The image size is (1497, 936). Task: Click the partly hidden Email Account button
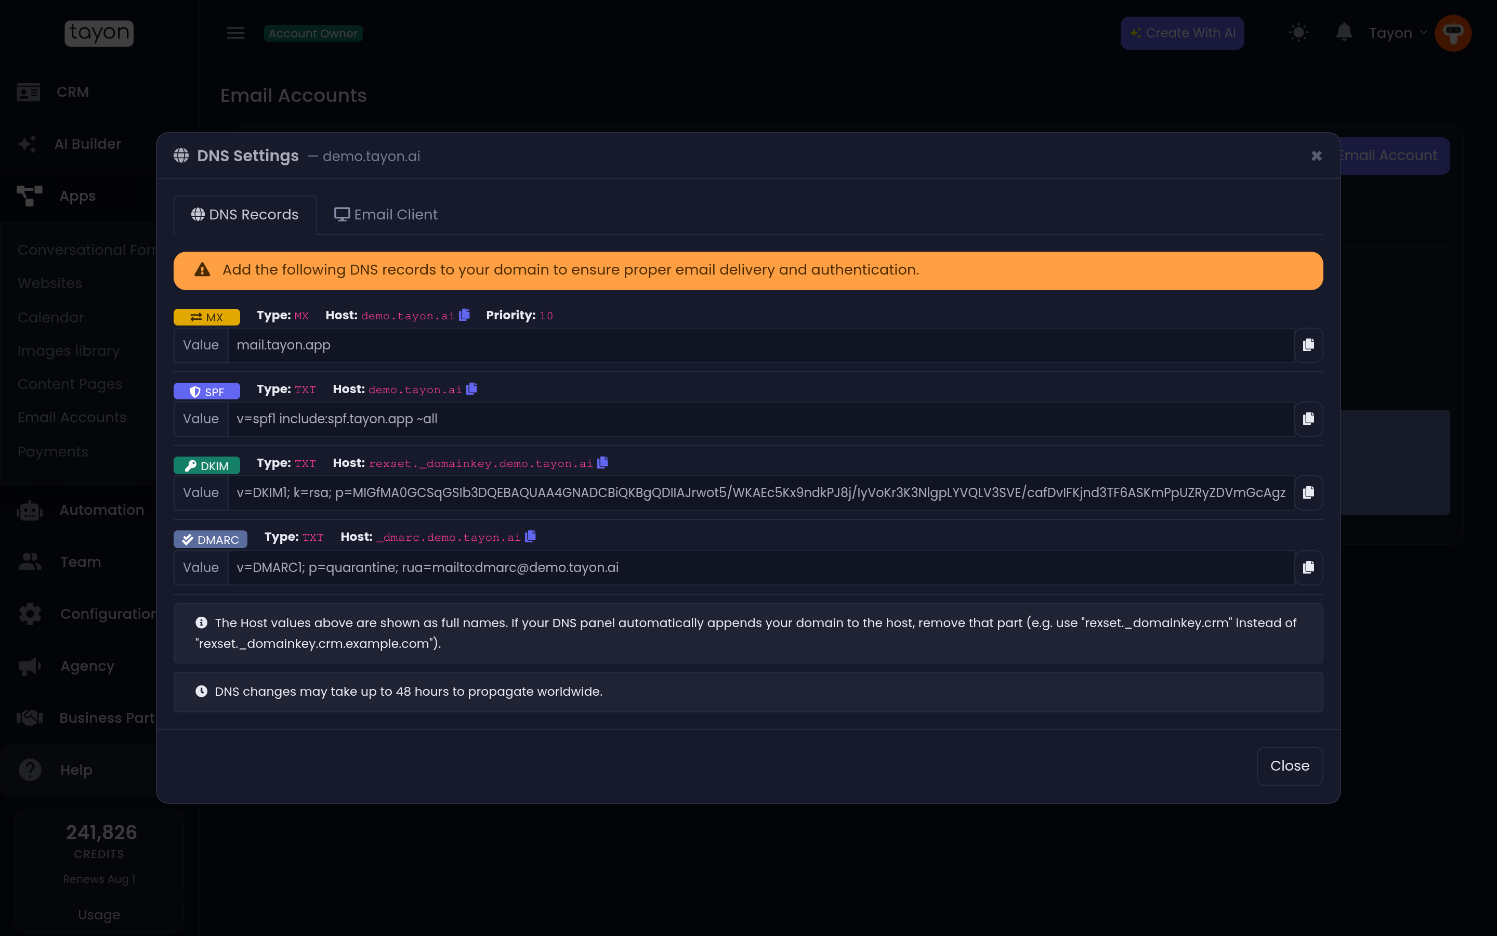1395,155
